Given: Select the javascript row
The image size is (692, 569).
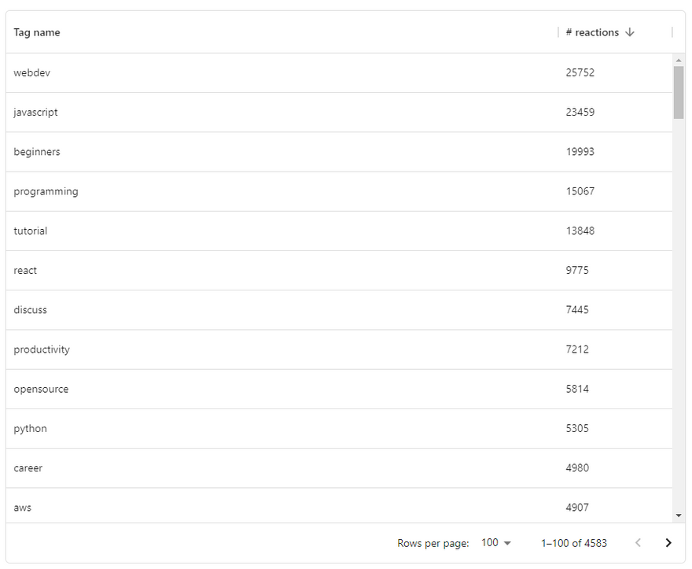Looking at the screenshot, I should click(x=339, y=113).
